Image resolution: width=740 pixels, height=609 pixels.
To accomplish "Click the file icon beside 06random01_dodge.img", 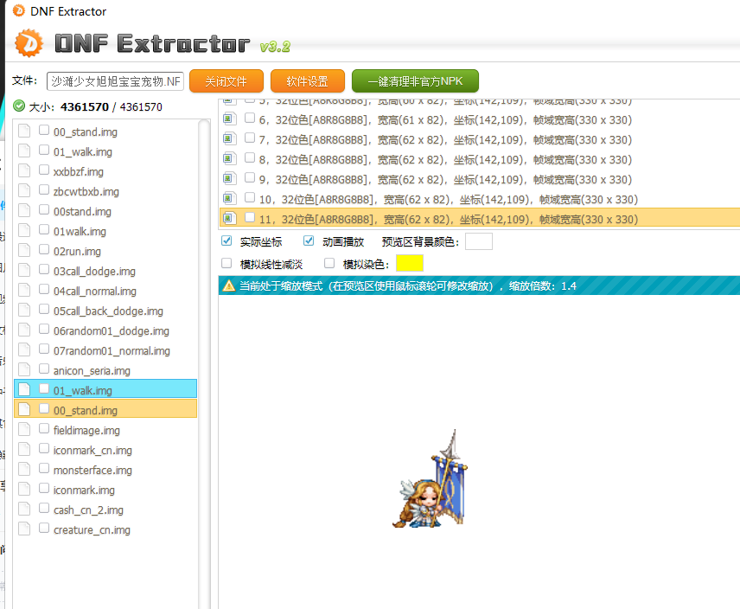I will 24,330.
